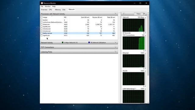The height and width of the screenshot is (110, 195).
Task: Open the Monitor menu
Action: tap(48, 6)
